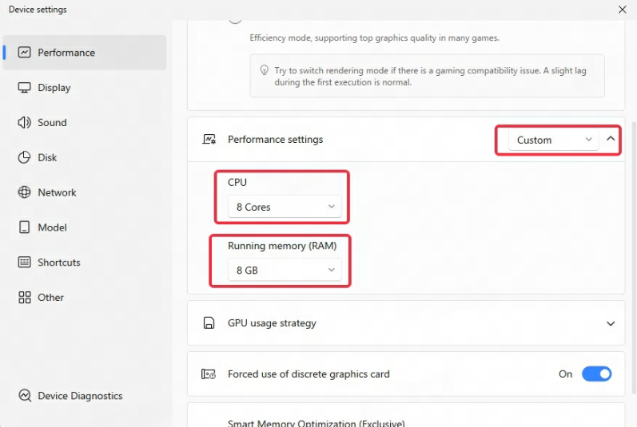Click the Efficiency mode description text
Screen dimensions: 637x427
374,38
